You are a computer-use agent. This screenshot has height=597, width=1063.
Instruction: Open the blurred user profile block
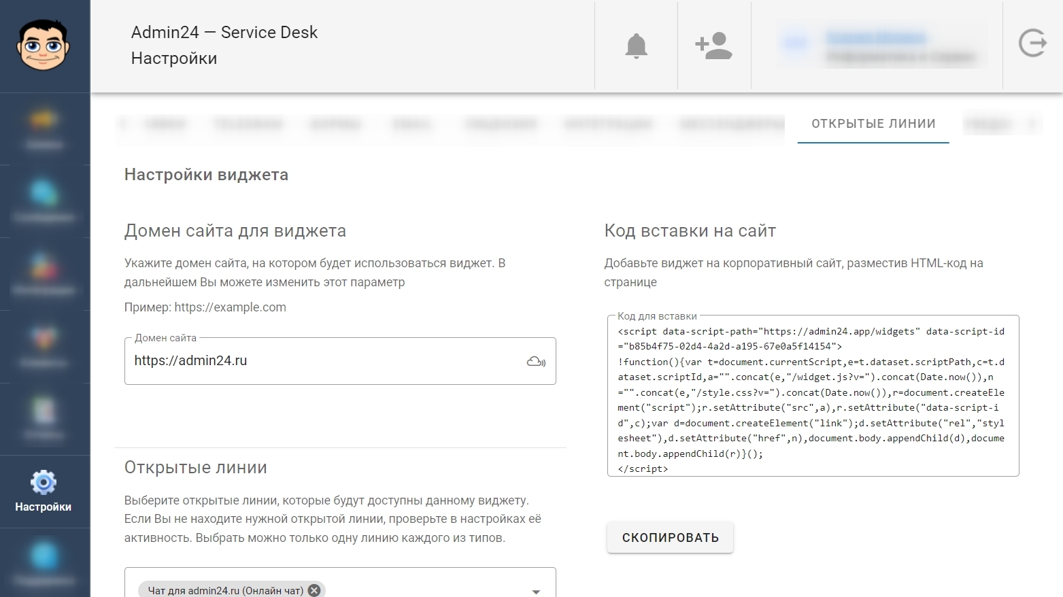coord(881,46)
